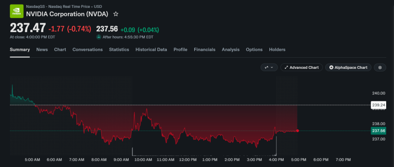Viewport: 394px width, 167px height.
Task: Switch to the News tab
Action: tap(42, 50)
